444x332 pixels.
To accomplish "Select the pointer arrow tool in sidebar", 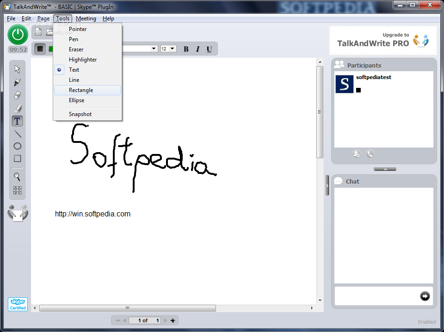I will click(x=17, y=69).
